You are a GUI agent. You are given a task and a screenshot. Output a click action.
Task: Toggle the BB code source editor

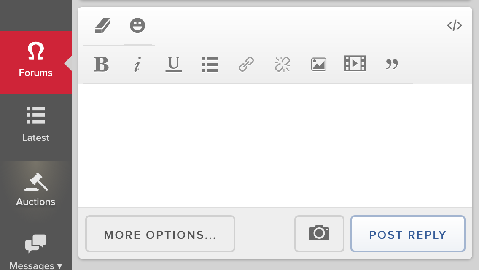tap(454, 26)
